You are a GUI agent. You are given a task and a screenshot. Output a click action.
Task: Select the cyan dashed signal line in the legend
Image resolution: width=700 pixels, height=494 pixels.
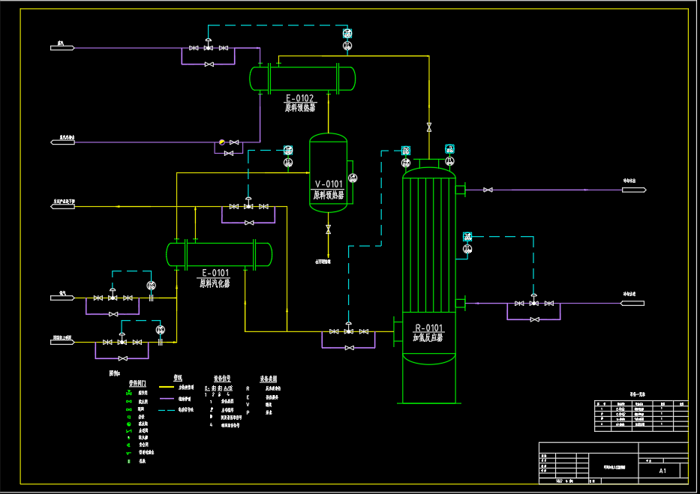166,410
